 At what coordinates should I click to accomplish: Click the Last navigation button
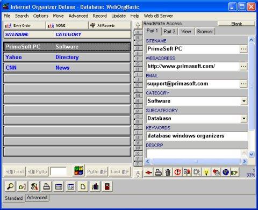pos(120,172)
